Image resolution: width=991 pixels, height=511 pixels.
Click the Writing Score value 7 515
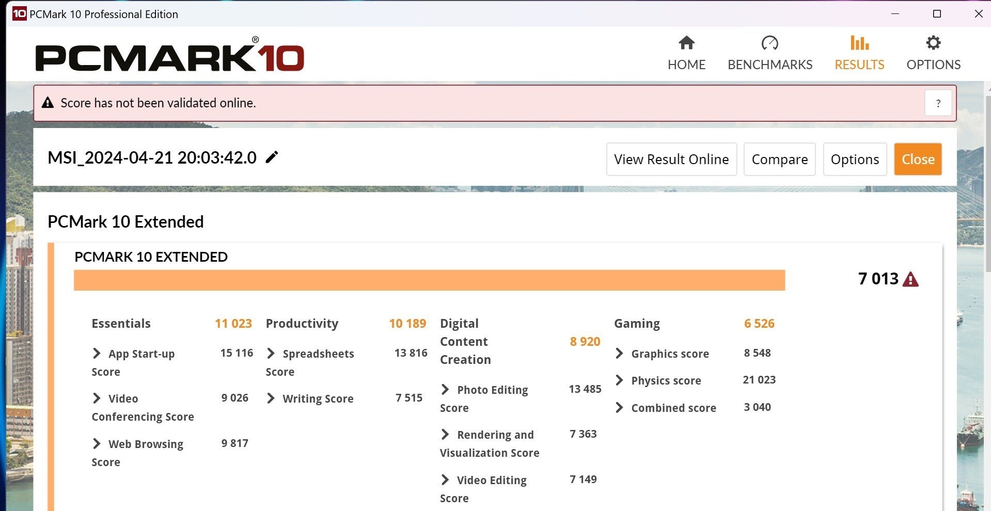tap(409, 398)
